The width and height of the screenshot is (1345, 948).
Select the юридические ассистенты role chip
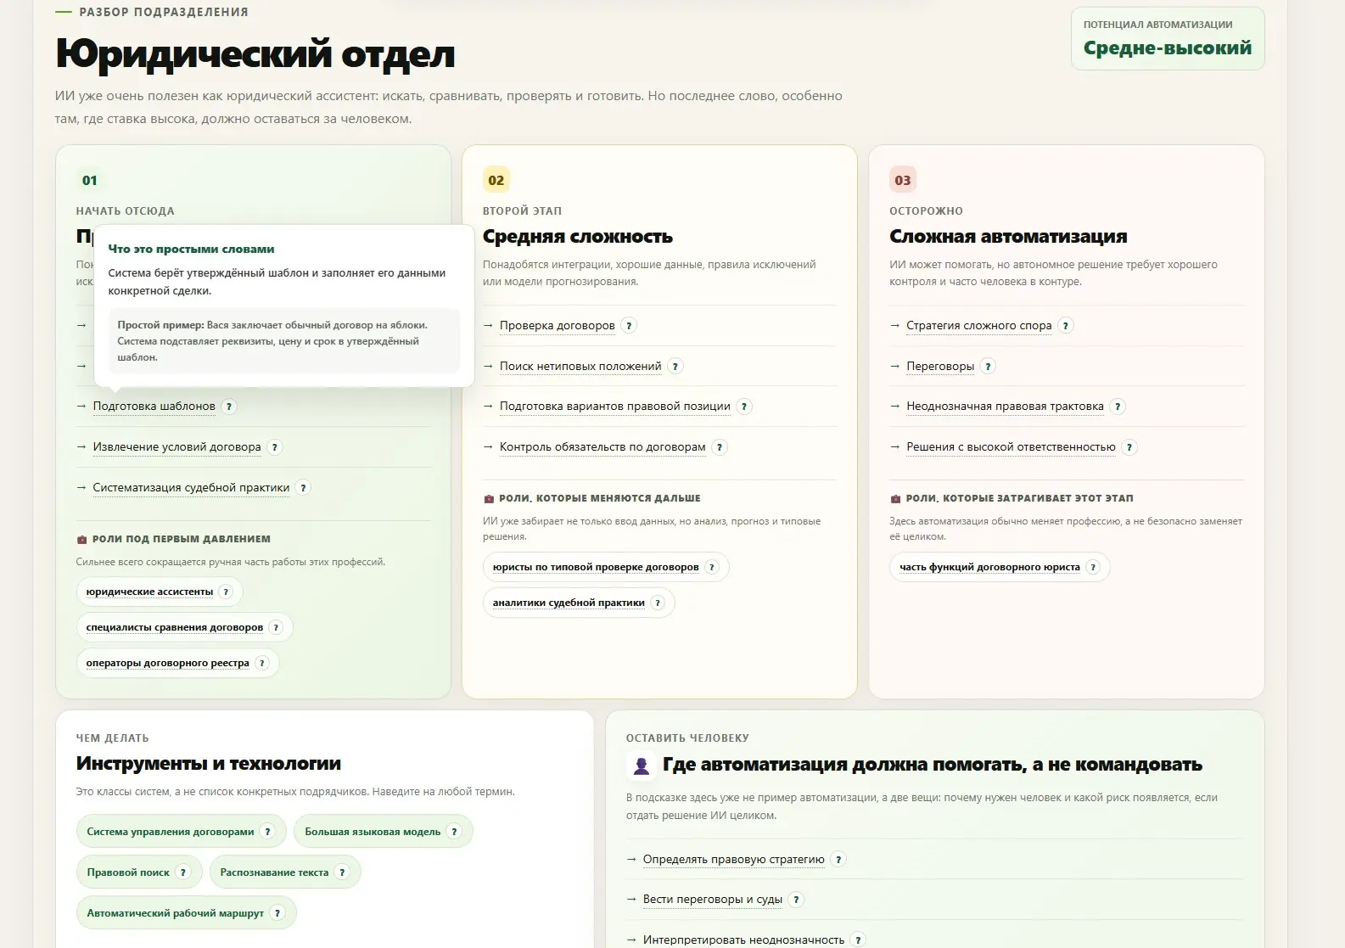coord(160,592)
